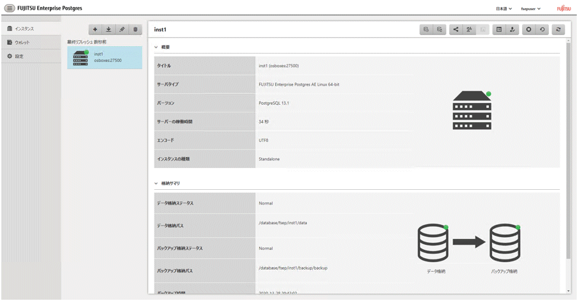Click the タイトル row label
Screen dimensions: 577x301
(164, 66)
